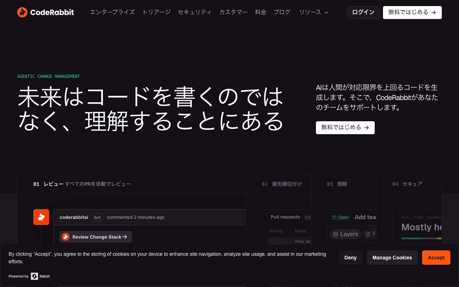Click header 無料ではじめる button
Screen dimensions: 459x287
tap(412, 13)
